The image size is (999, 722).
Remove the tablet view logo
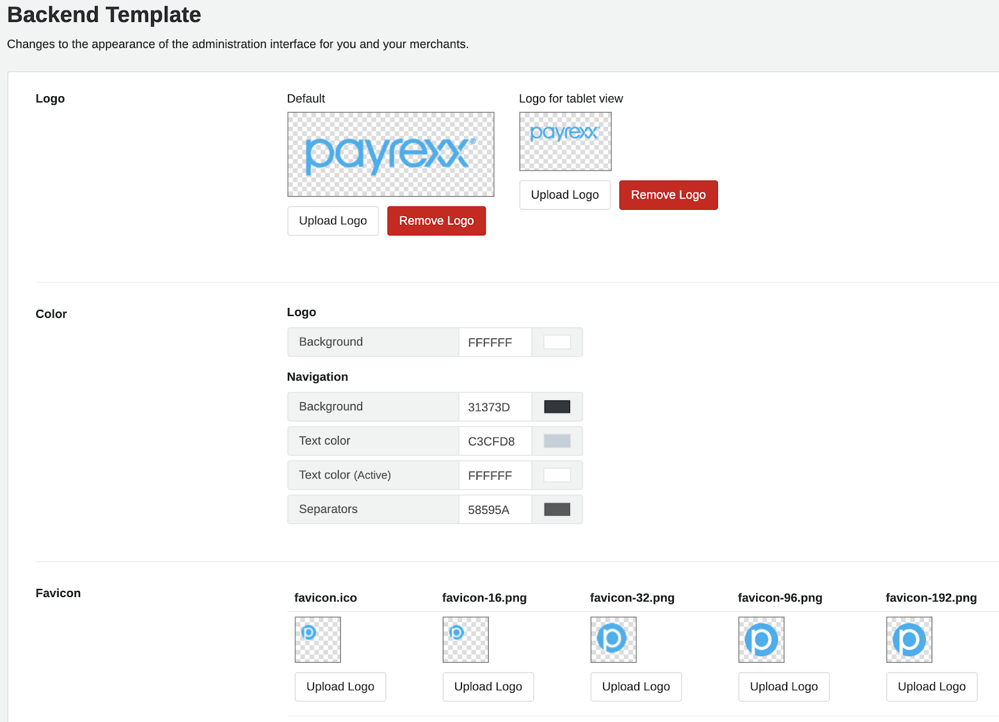point(668,195)
